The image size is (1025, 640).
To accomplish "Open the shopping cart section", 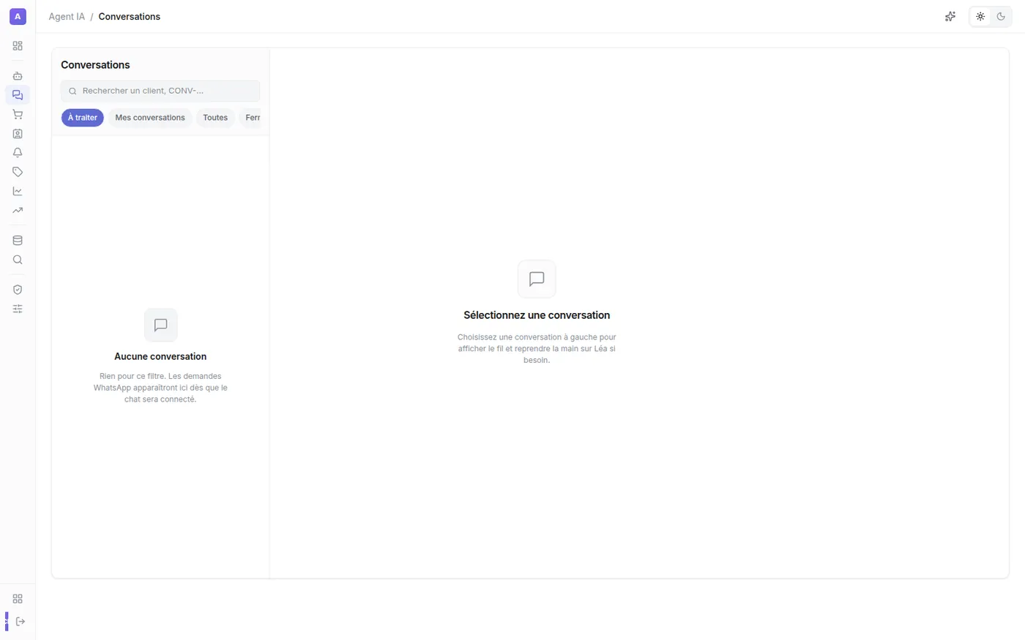I will coord(18,114).
